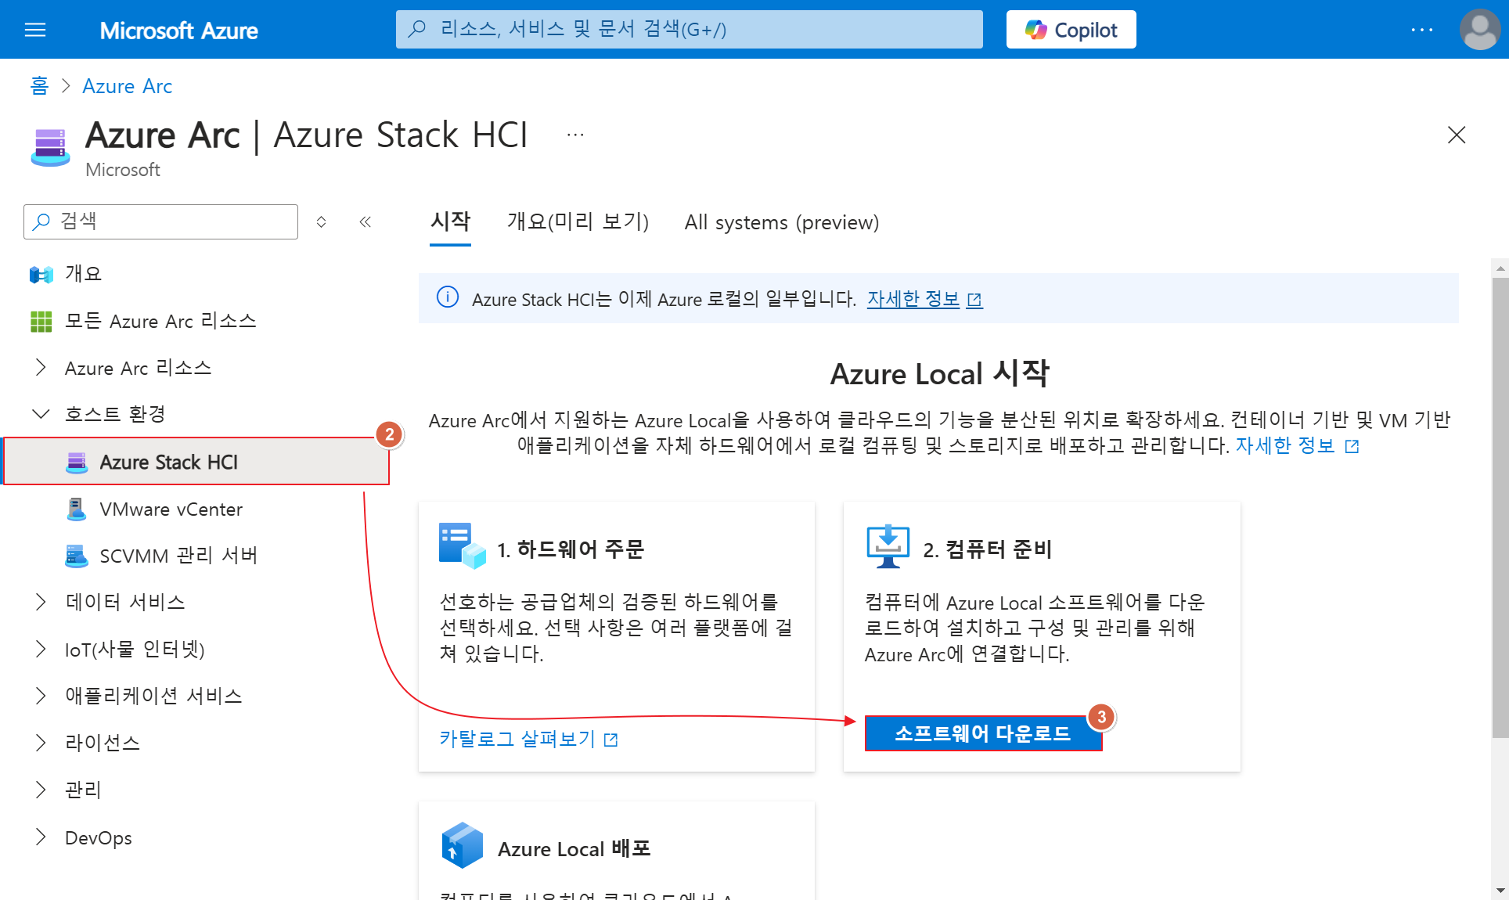
Task: Toggle expand/collapse all menu groups
Action: 321,221
